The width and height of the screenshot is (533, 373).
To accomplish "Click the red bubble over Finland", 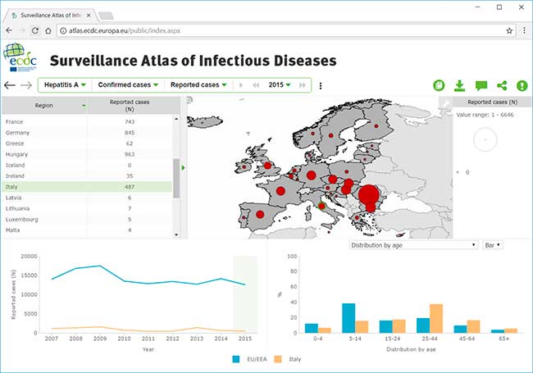I will (x=376, y=126).
